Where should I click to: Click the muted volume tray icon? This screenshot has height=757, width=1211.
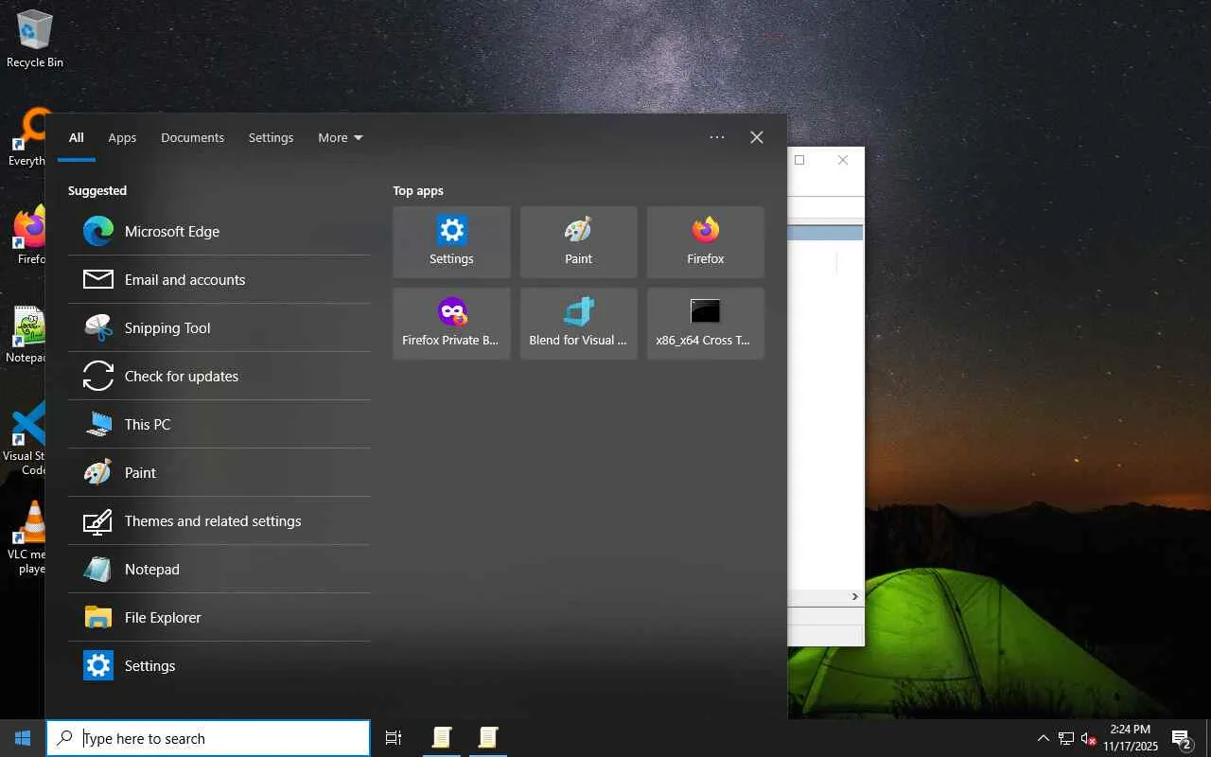(x=1089, y=738)
